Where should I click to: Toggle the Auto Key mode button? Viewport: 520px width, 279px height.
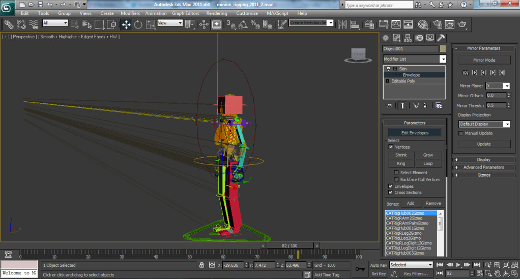[x=379, y=265]
